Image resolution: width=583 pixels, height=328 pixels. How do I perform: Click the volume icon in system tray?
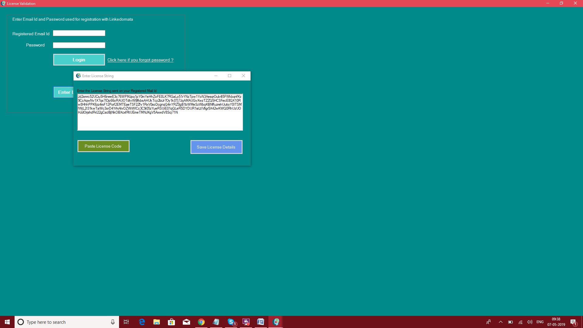pyautogui.click(x=530, y=322)
